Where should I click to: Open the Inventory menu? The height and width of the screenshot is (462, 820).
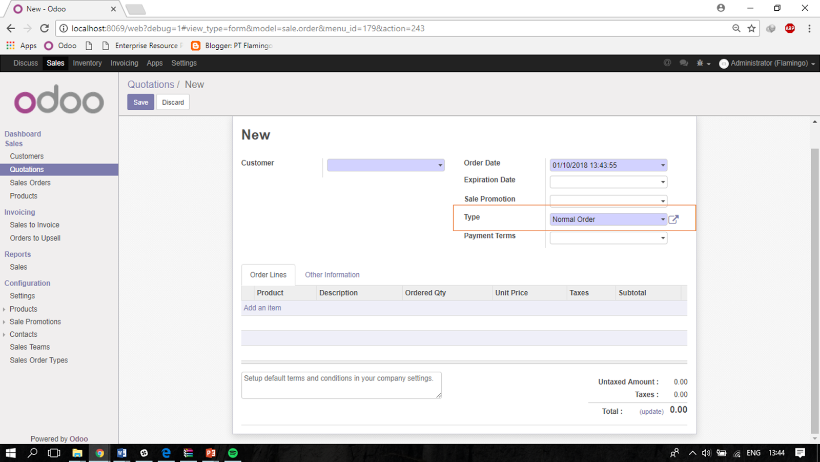87,63
